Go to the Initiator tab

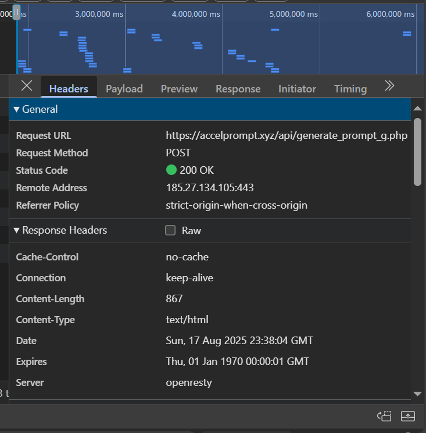coord(297,88)
